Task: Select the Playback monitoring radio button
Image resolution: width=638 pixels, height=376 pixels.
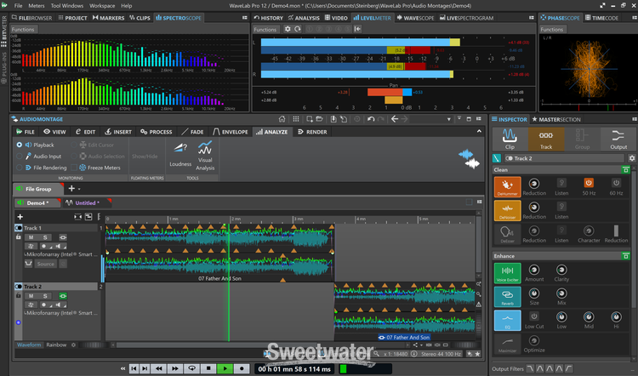Action: pyautogui.click(x=19, y=145)
